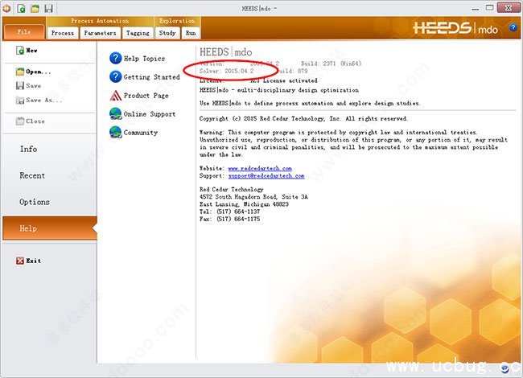Click the open folder icon in title bar
523x378 pixels.
[35, 8]
